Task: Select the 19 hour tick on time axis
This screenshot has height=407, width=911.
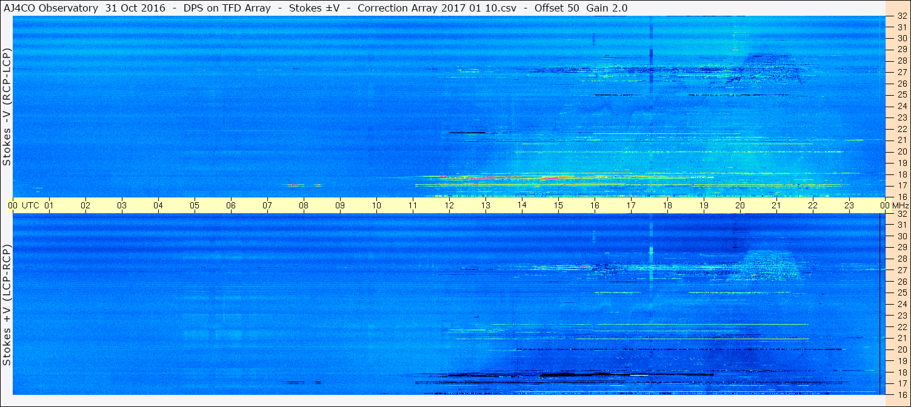Action: [x=704, y=205]
